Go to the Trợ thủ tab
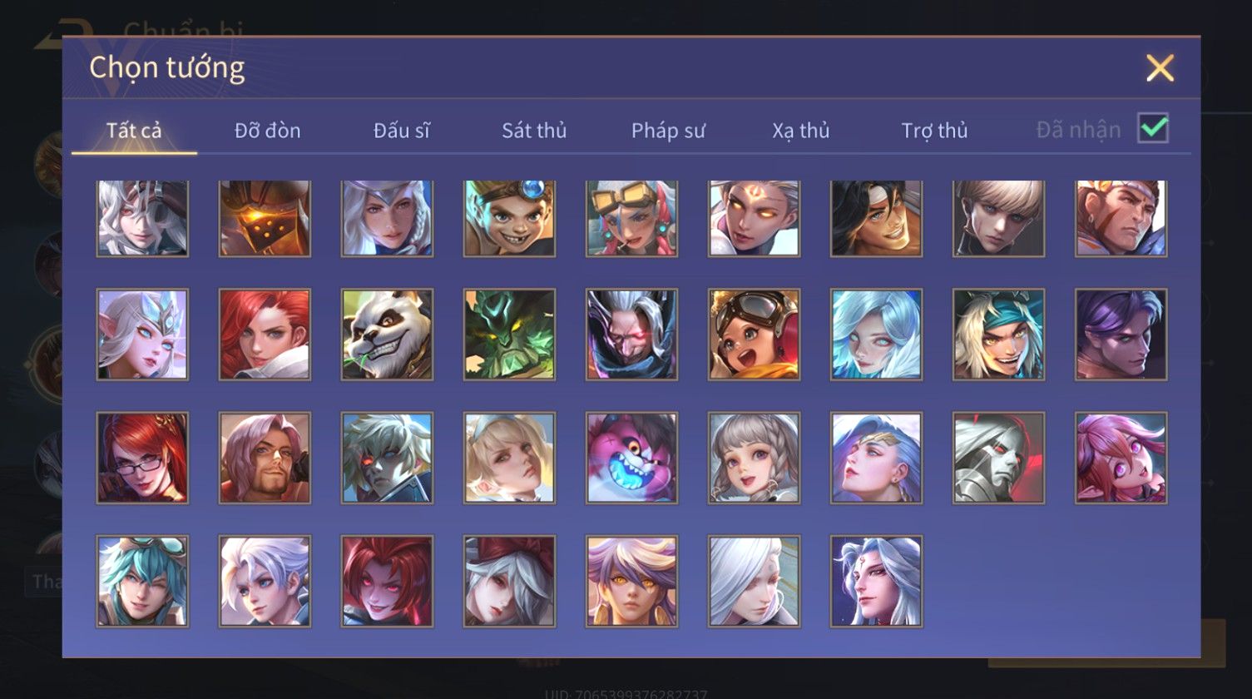1252x699 pixels. [934, 131]
